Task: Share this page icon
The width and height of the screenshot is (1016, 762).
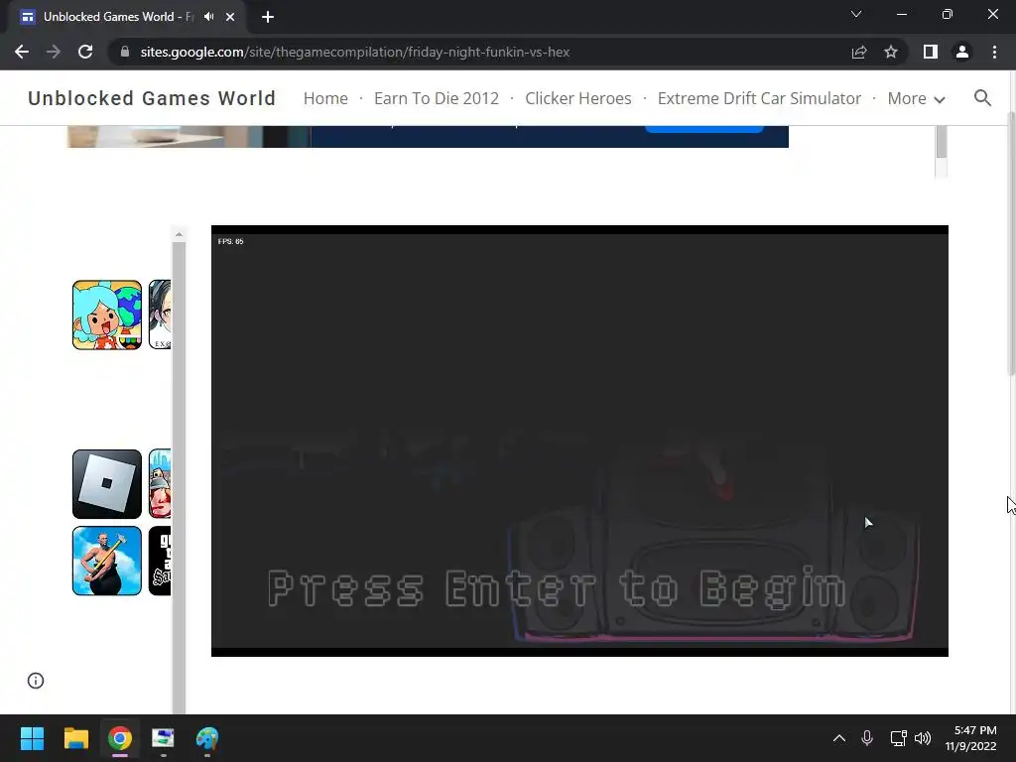Action: [x=859, y=52]
